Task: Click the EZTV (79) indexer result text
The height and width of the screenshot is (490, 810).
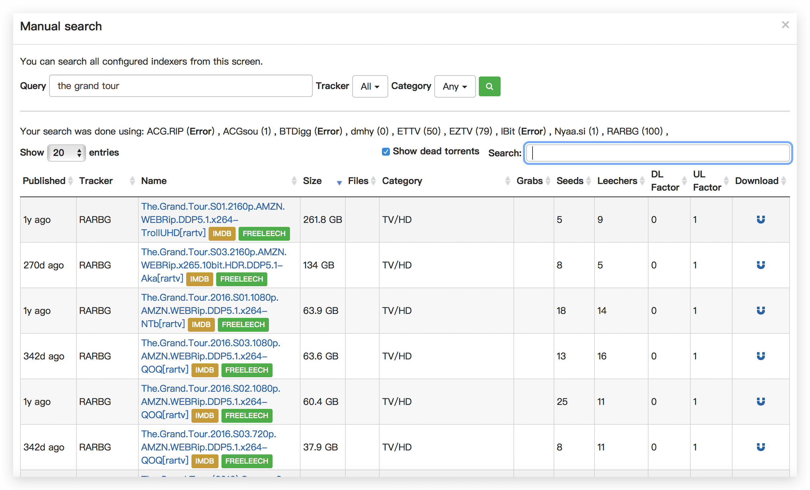Action: [x=471, y=131]
